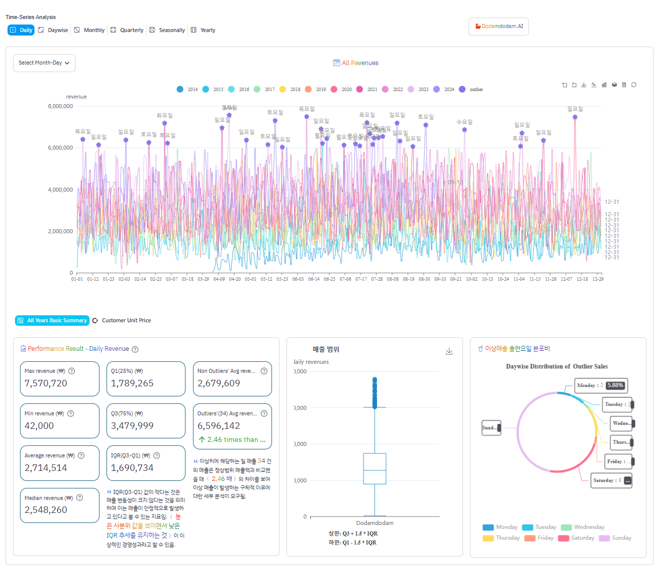Click the stack series icon in toolbox
The height and width of the screenshot is (567, 659).
(614, 85)
